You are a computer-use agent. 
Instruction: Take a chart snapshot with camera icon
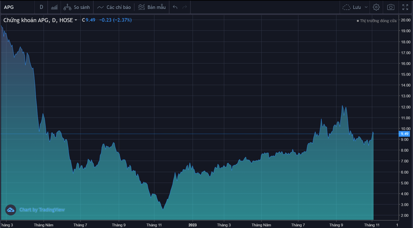pos(391,7)
